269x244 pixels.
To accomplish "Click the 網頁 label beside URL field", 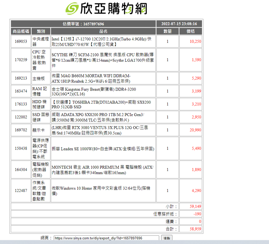I will pos(46,238).
